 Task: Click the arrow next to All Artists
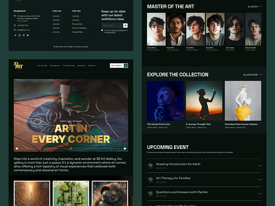tap(260, 7)
